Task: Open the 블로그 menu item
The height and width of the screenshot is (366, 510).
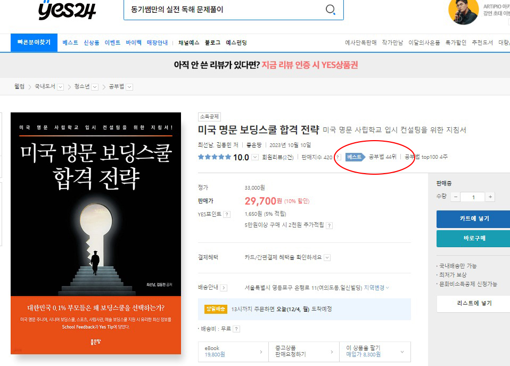Action: click(213, 43)
